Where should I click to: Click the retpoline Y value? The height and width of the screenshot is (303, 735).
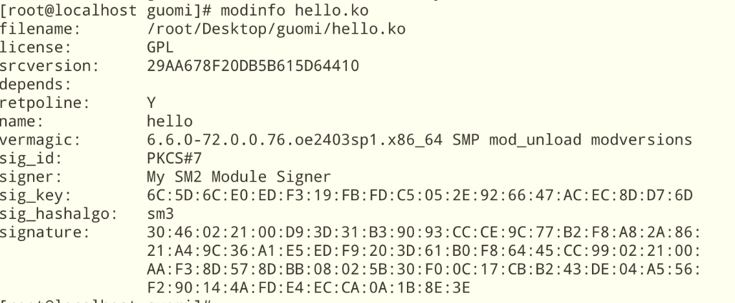pos(151,101)
